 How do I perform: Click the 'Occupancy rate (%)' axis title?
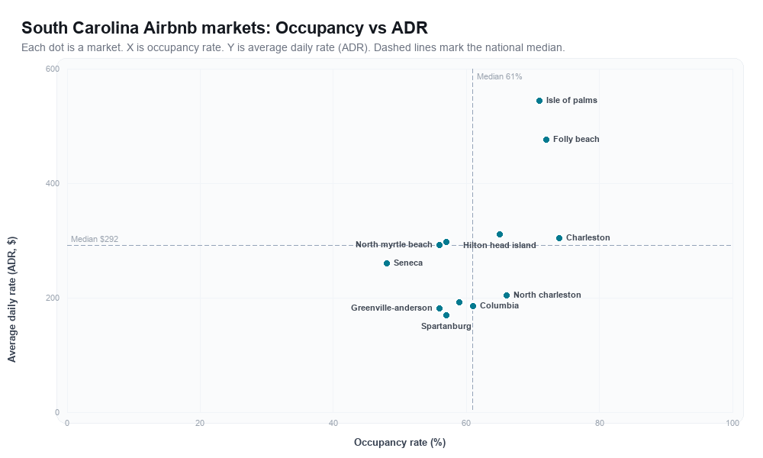coord(400,443)
